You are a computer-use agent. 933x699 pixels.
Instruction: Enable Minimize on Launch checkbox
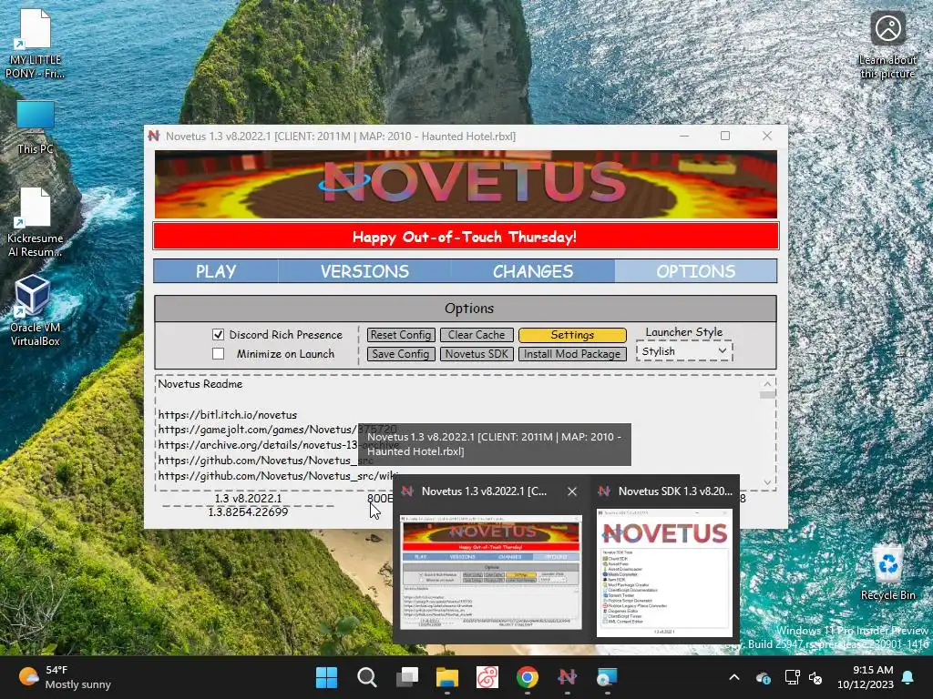(219, 354)
